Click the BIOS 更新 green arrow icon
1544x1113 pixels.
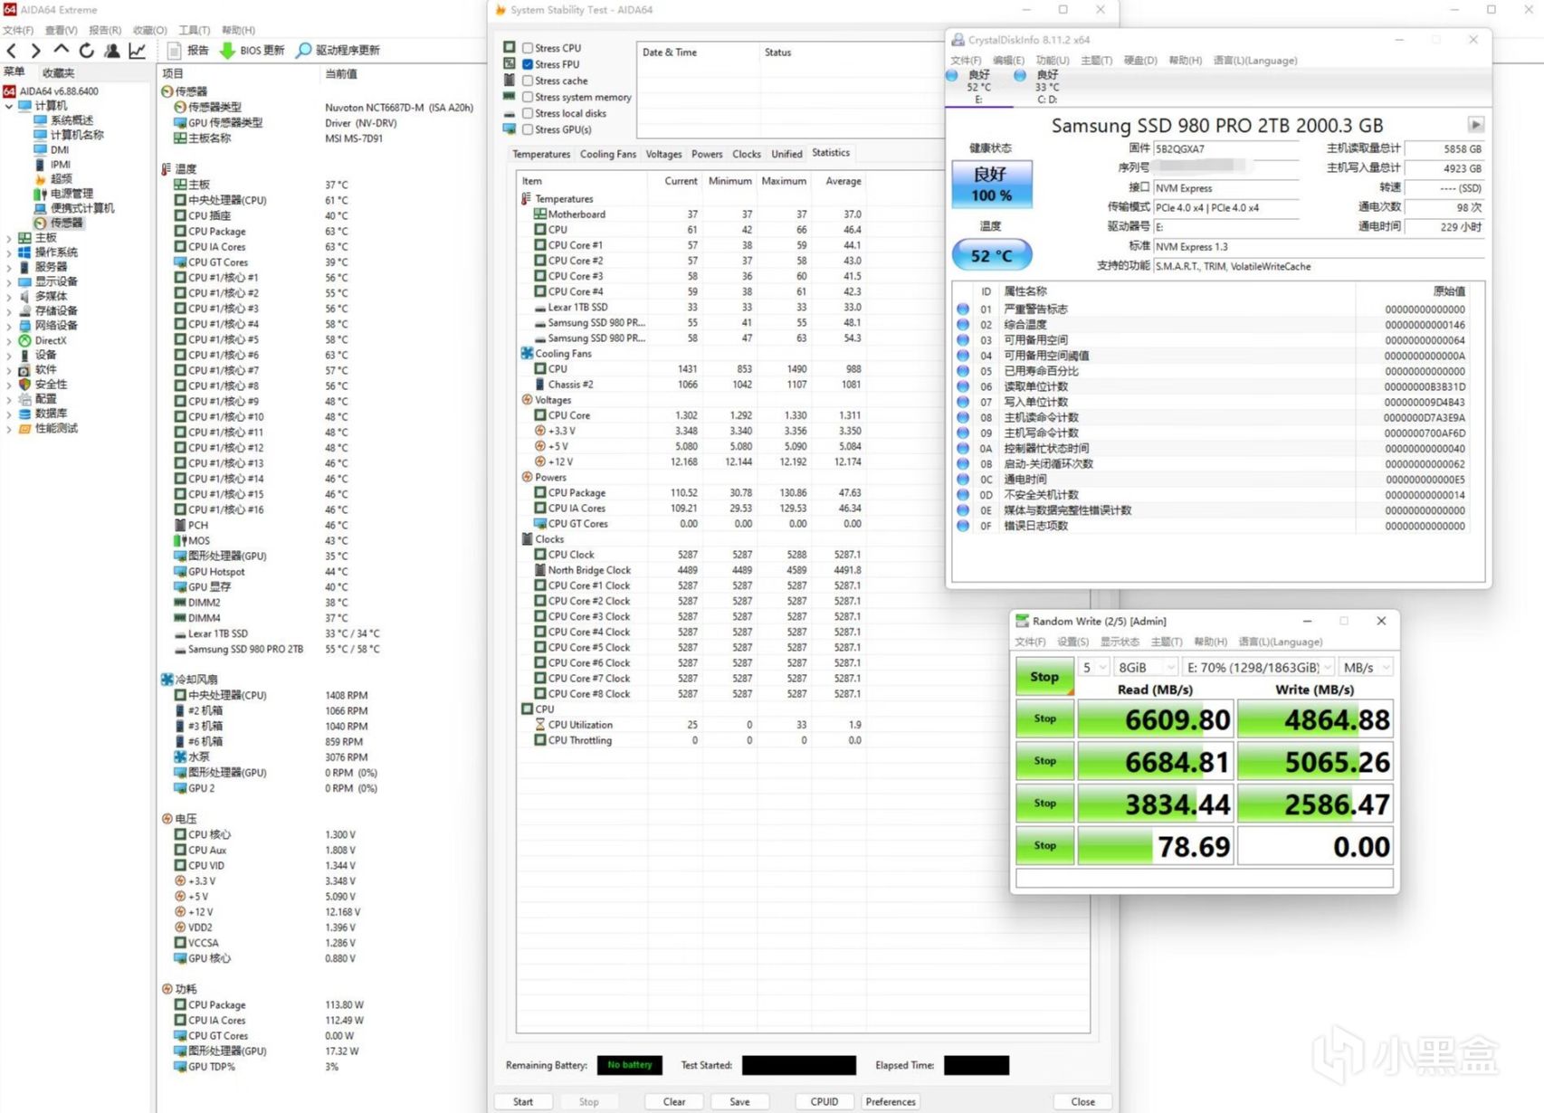[x=228, y=51]
